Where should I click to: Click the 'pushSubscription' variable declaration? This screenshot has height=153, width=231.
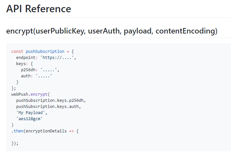click(x=45, y=52)
